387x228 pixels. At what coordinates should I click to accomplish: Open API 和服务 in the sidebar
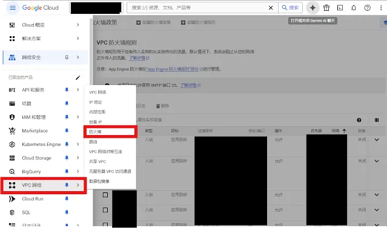33,90
